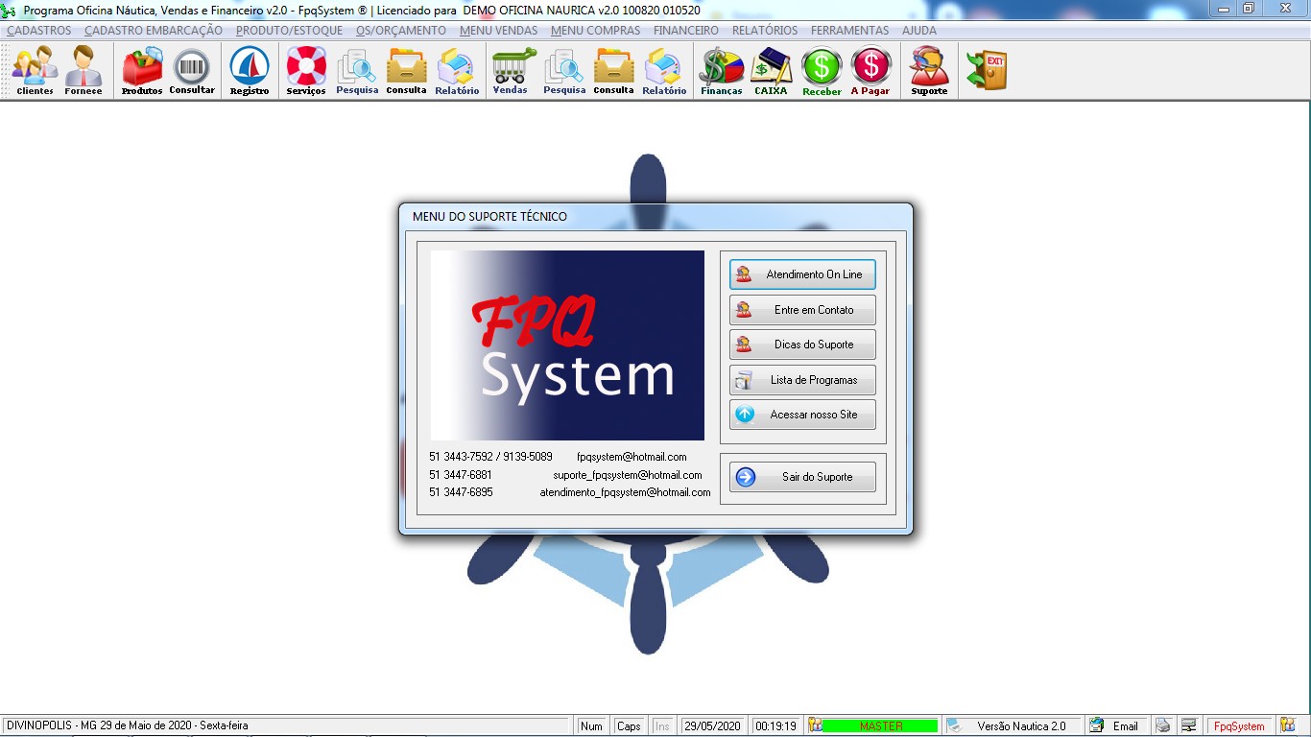Open the FINANCEIRO menu

click(x=685, y=31)
